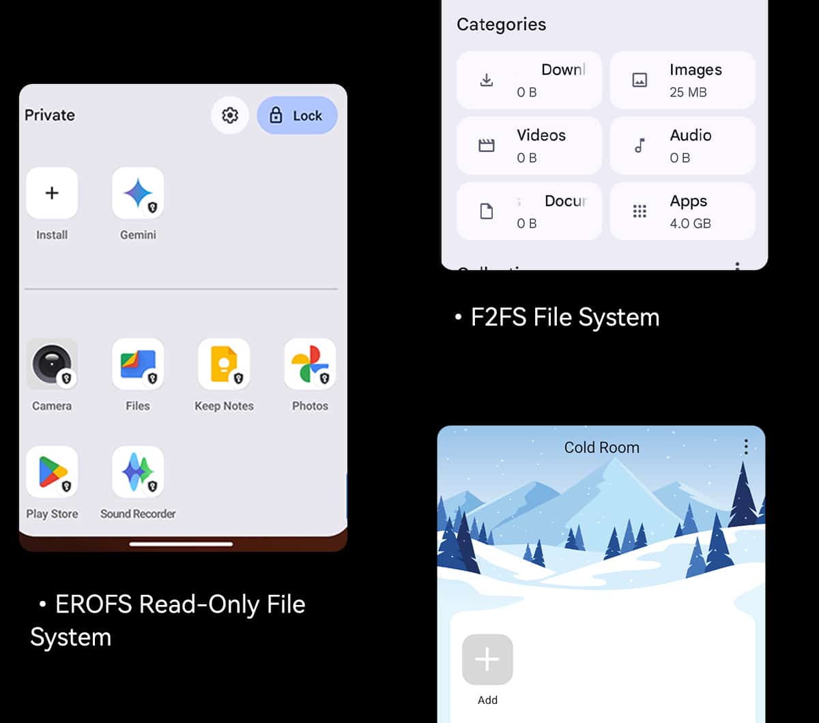This screenshot has width=819, height=723.
Task: Open the Apps category card
Action: pyautogui.click(x=682, y=211)
